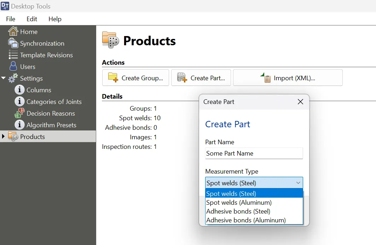This screenshot has height=245, width=376.
Task: Open the Columns settings
Action: coord(39,90)
